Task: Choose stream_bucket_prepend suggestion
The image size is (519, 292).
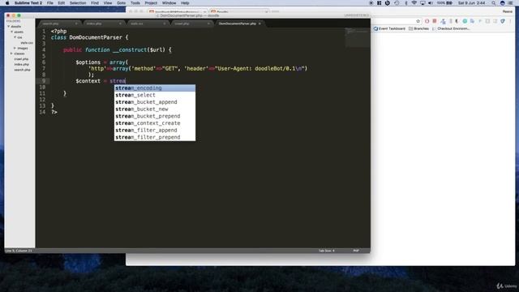Action: click(x=155, y=116)
